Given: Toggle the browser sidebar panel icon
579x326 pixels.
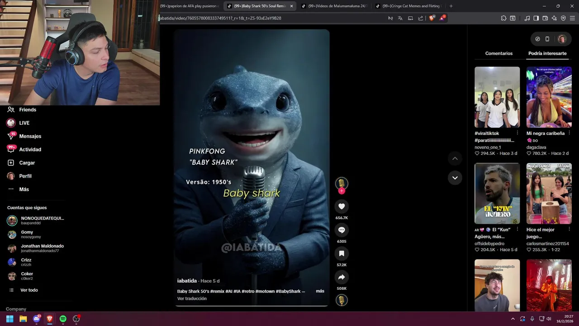Looking at the screenshot, I should pos(536,18).
